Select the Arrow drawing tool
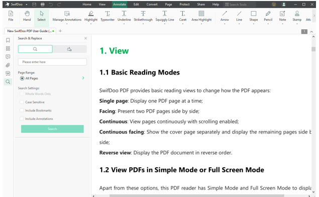Image resolution: width=319 pixels, height=197 pixels. coord(225,16)
